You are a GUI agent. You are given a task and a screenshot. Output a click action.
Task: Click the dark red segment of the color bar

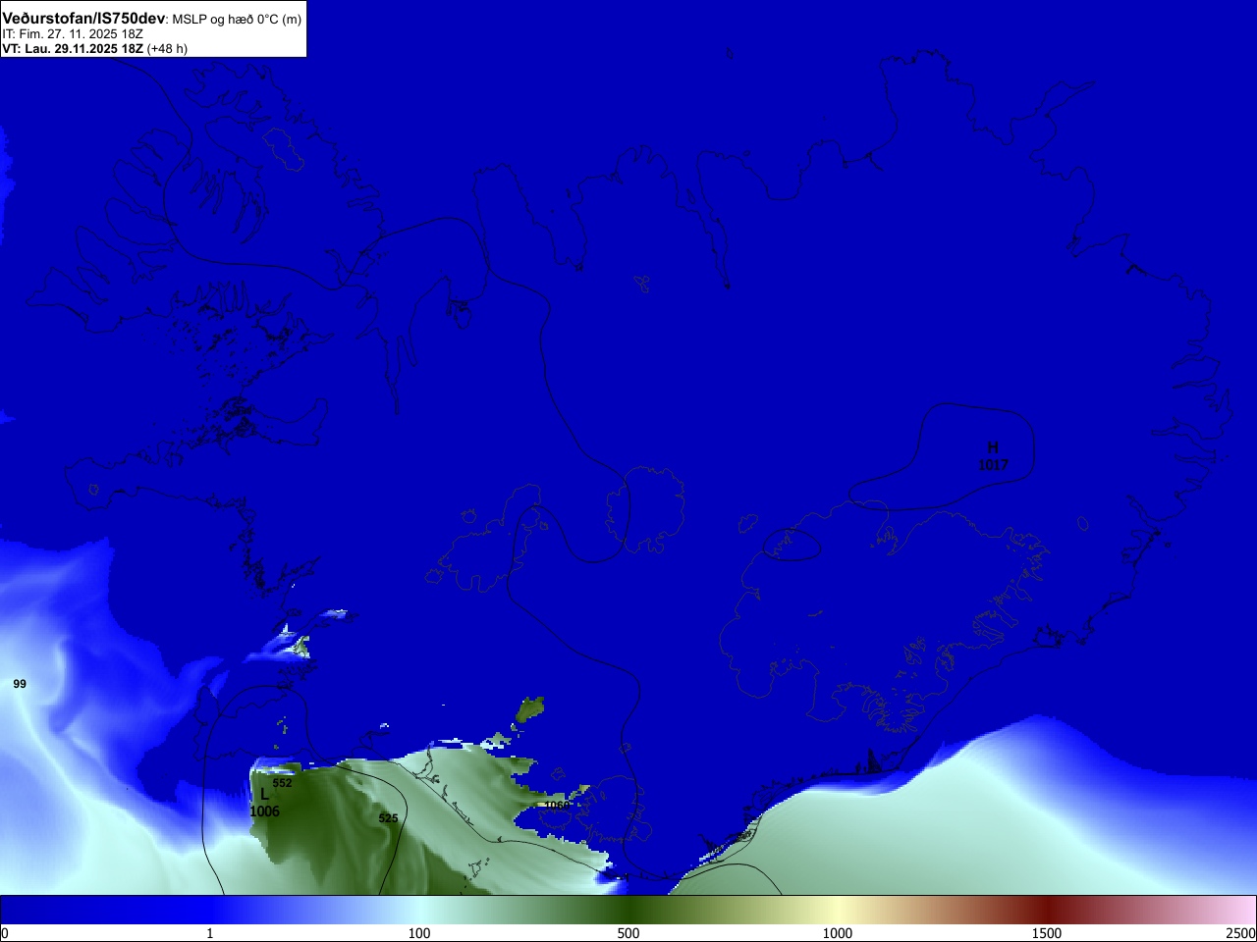coord(1047,911)
